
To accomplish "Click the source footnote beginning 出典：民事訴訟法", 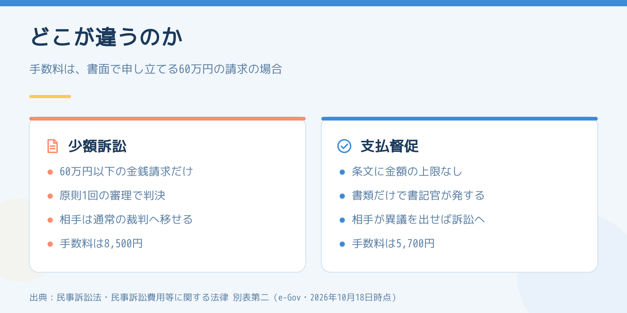I will [x=213, y=297].
